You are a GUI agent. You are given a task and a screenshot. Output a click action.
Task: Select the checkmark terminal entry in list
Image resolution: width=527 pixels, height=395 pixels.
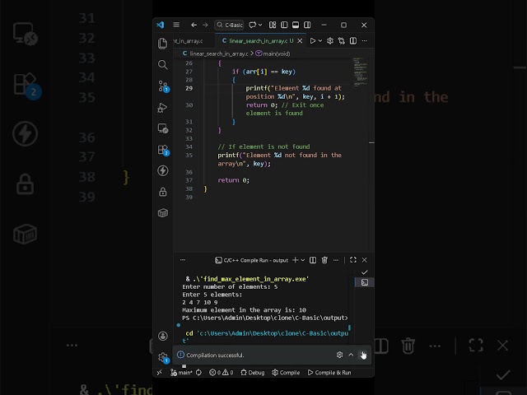coord(364,272)
